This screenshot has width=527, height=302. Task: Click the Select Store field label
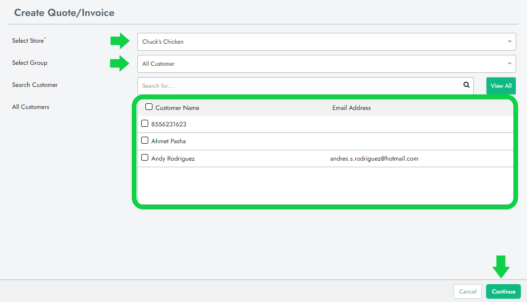[28, 41]
